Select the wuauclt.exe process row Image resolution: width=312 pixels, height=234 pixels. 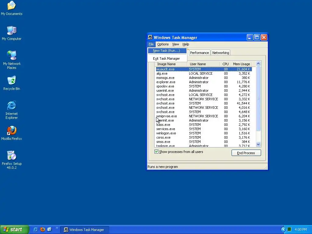(204, 69)
